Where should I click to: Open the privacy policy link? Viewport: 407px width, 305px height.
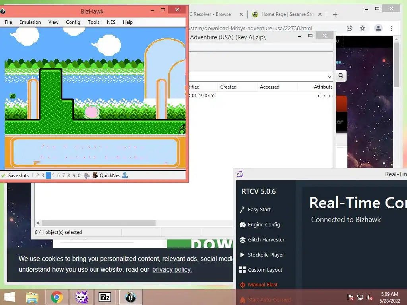tap(172, 270)
